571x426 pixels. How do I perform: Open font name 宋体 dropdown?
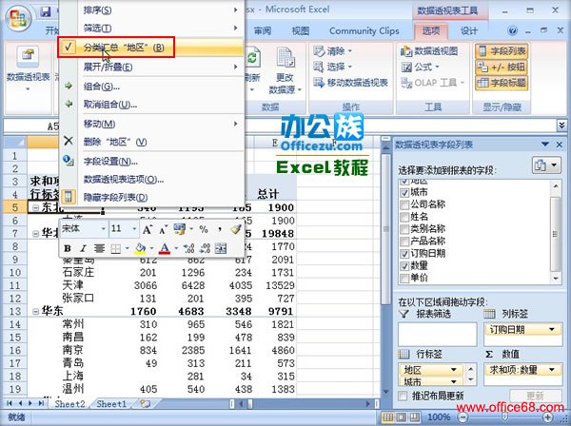(x=104, y=229)
